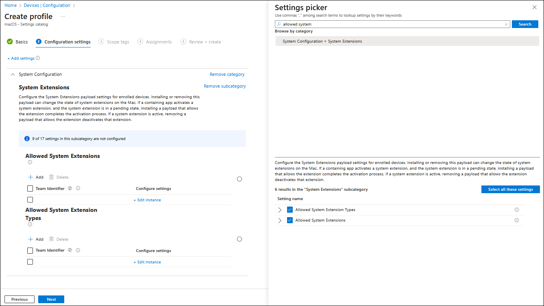544x306 pixels.
Task: Click the search box clear X icon
Action: coord(506,24)
